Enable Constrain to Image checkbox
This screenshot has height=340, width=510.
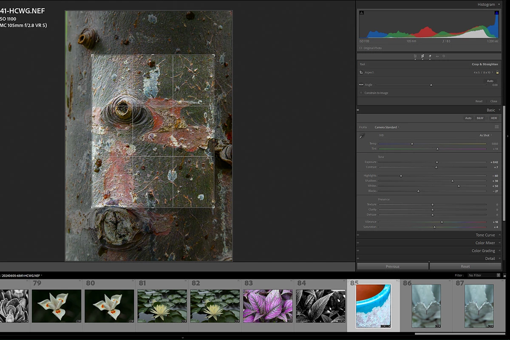[361, 93]
